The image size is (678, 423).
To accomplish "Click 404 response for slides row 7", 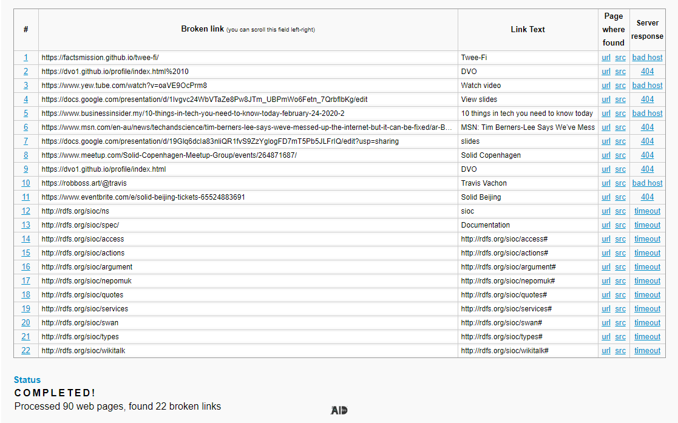I will click(647, 141).
